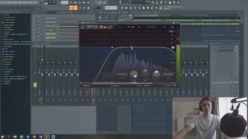248x139 pixels.
Task: Click the microphone recording icon
Action: click(x=161, y=3)
